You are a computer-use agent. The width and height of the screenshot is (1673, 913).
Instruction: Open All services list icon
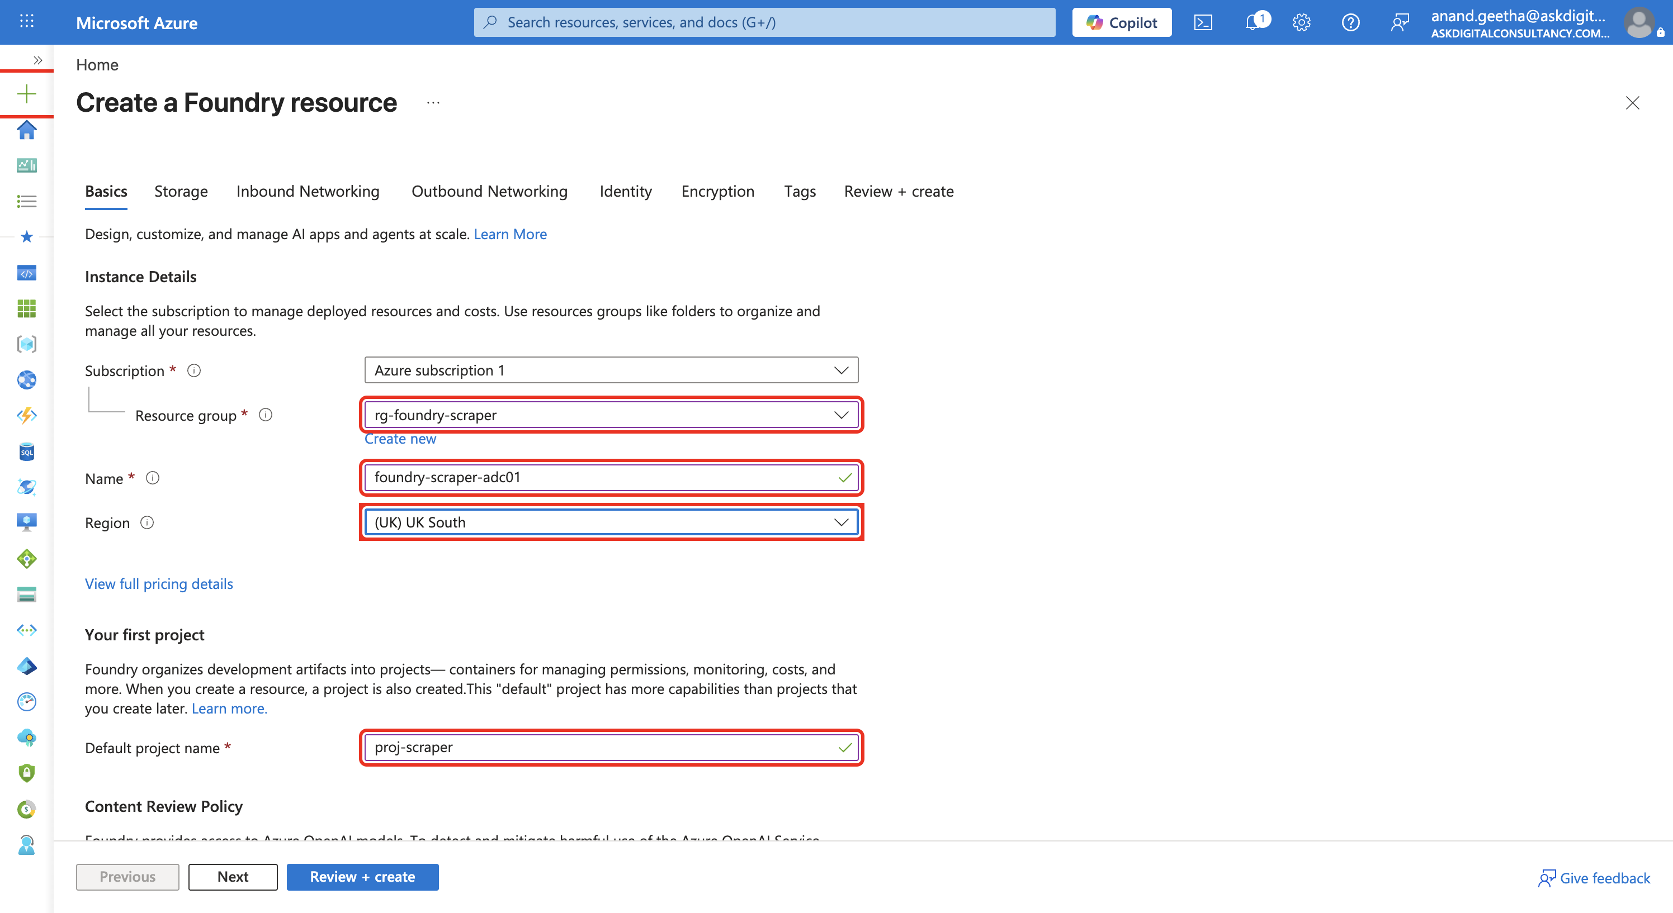[x=27, y=201]
